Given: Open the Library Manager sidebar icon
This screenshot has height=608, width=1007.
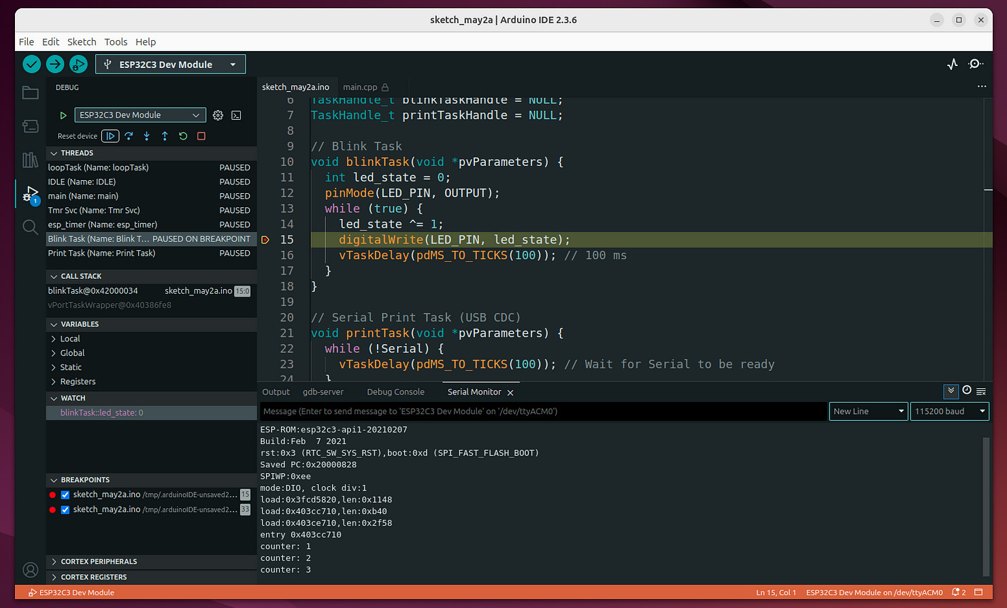Looking at the screenshot, I should 30,160.
